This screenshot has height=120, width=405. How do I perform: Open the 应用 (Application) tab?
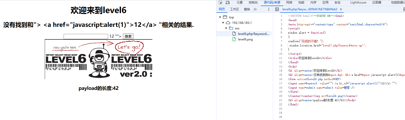point(325,3)
